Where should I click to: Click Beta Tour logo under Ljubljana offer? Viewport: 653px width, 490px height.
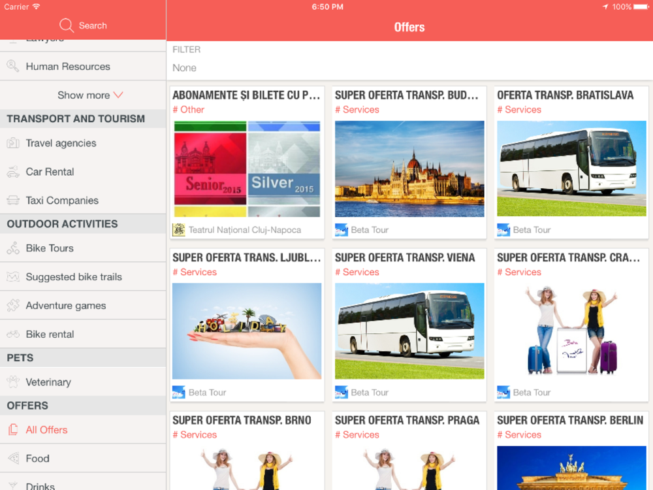179,392
